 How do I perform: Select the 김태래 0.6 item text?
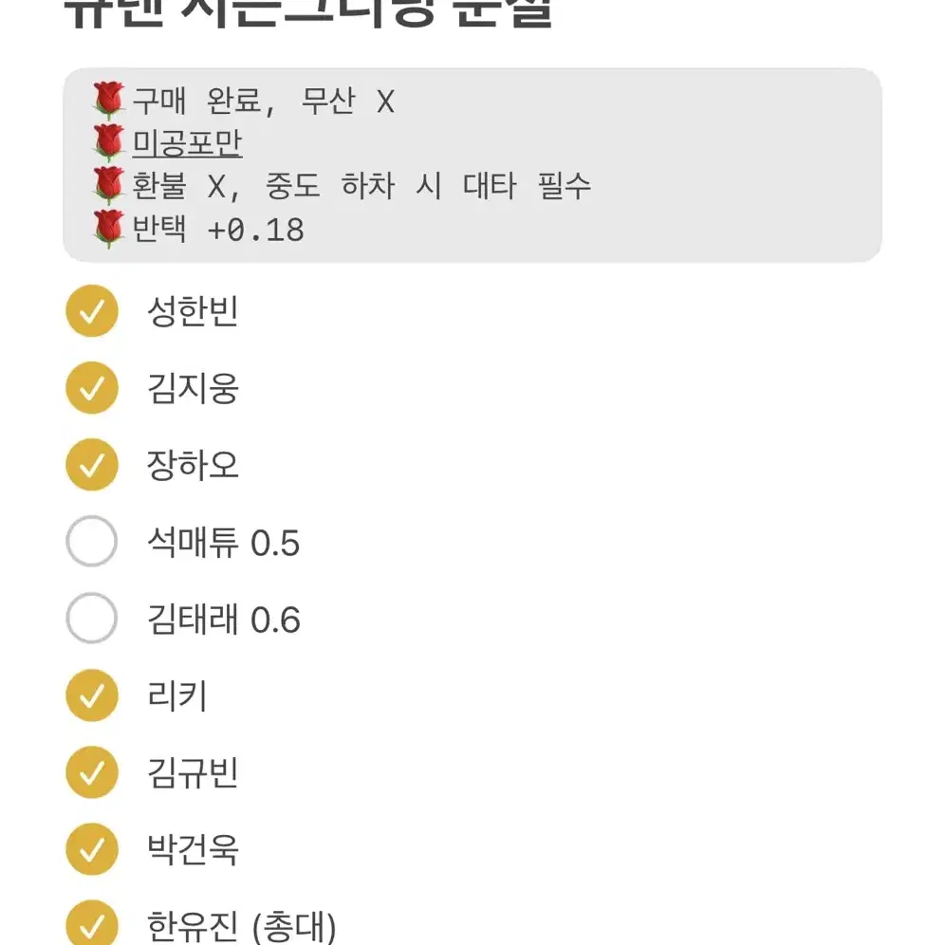224,620
